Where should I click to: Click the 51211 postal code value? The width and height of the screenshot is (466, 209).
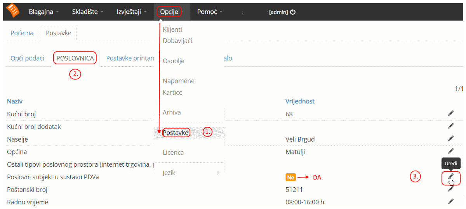(x=294, y=190)
